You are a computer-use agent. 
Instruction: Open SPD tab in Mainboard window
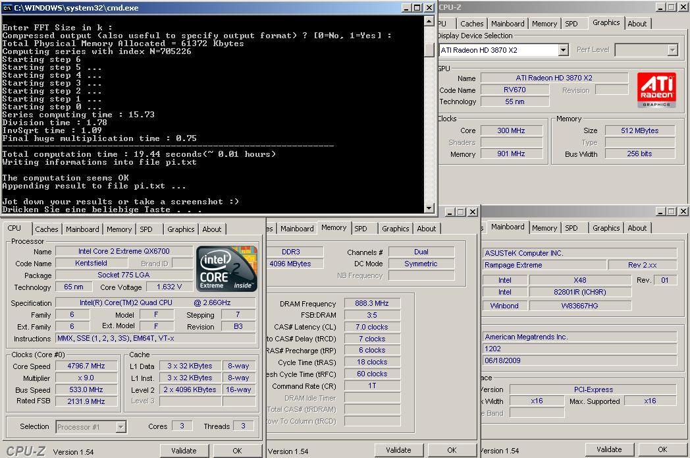tap(571, 228)
